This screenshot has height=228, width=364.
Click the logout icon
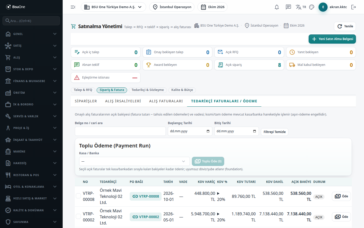pyautogui.click(x=354, y=7)
